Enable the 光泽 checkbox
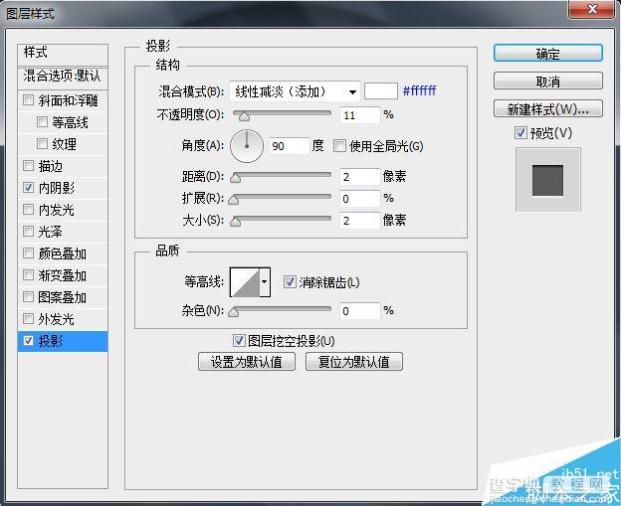Screen dimensions: 621x506 click(28, 231)
